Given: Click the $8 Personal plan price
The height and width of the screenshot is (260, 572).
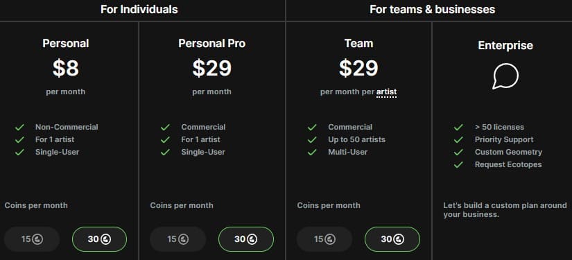Looking at the screenshot, I should [66, 68].
